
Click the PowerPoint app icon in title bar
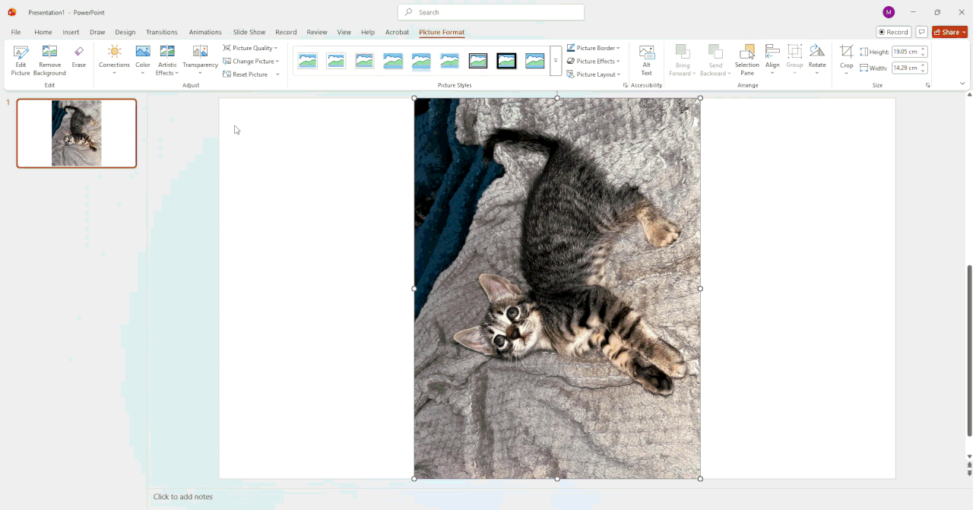click(11, 12)
